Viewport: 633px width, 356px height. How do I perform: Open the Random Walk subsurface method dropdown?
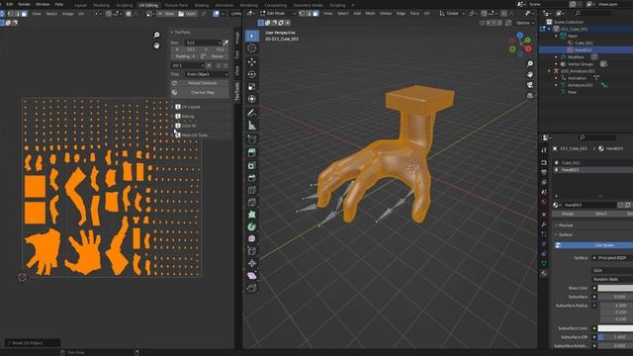tap(612, 279)
